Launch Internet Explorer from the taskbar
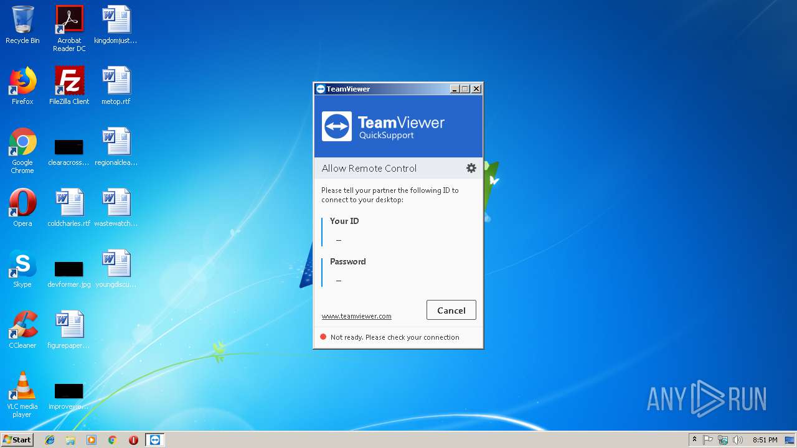Viewport: 797px width, 448px height. 50,440
